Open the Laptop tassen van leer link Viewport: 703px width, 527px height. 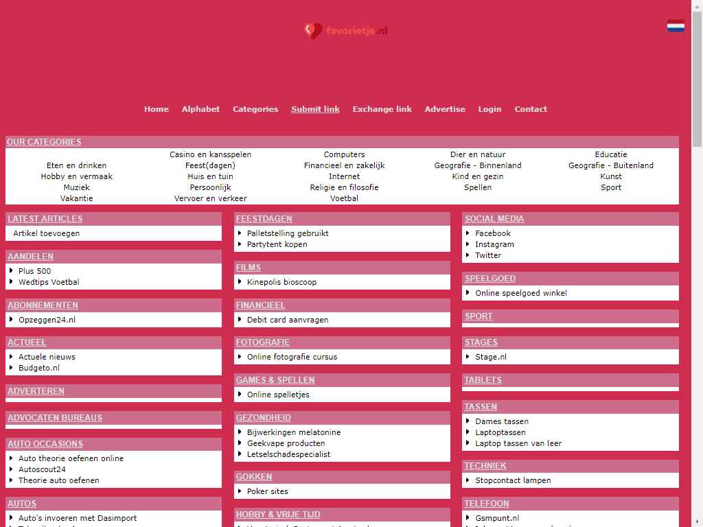pyautogui.click(x=518, y=443)
